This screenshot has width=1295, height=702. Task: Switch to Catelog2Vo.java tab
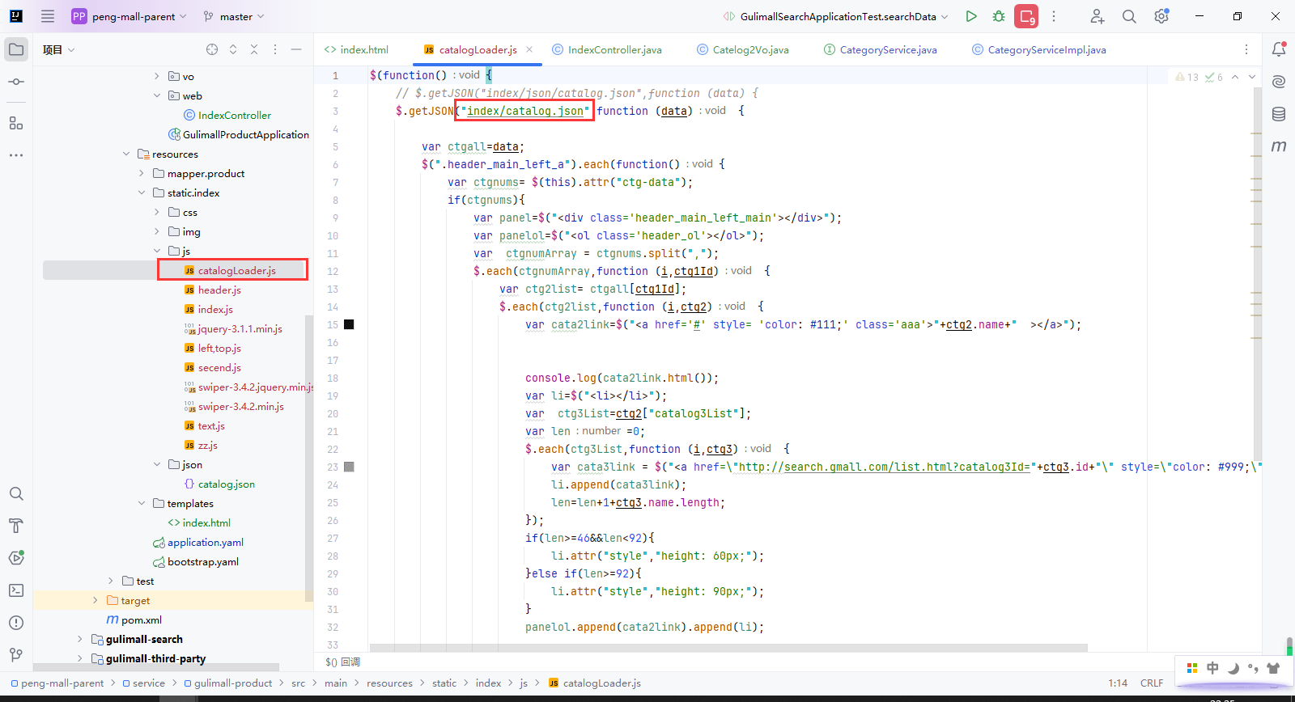tap(743, 49)
